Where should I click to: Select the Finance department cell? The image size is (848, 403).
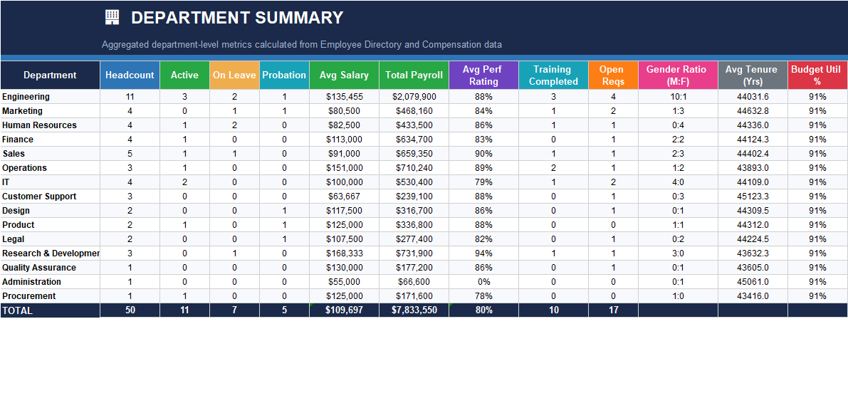pyautogui.click(x=51, y=140)
